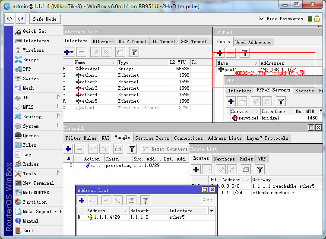The width and height of the screenshot is (326, 239).
Task: Click filter icon in IP Pool toolbar
Action: click(x=244, y=53)
